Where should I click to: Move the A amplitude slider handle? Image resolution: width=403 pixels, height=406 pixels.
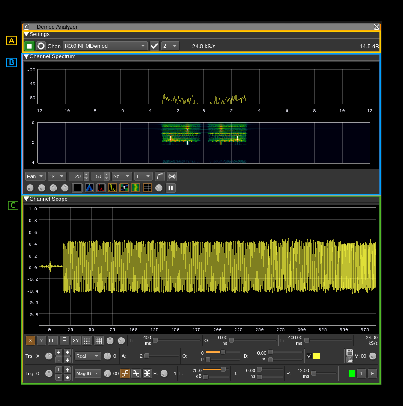[147, 356]
